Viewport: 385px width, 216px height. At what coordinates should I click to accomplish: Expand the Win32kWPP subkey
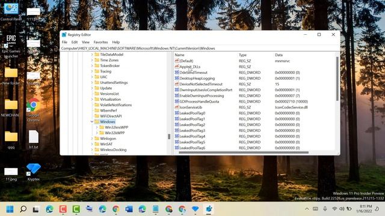coord(97,133)
